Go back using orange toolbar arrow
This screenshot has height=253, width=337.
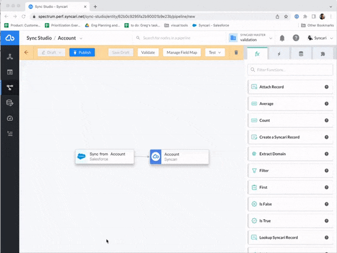(x=26, y=52)
